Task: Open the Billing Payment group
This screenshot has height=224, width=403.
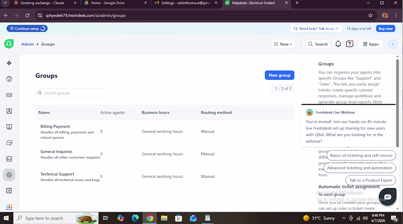Action: pos(55,126)
